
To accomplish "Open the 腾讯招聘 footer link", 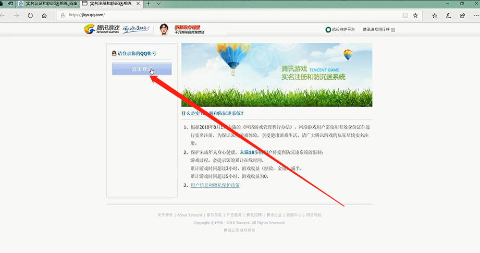I will pos(254,215).
